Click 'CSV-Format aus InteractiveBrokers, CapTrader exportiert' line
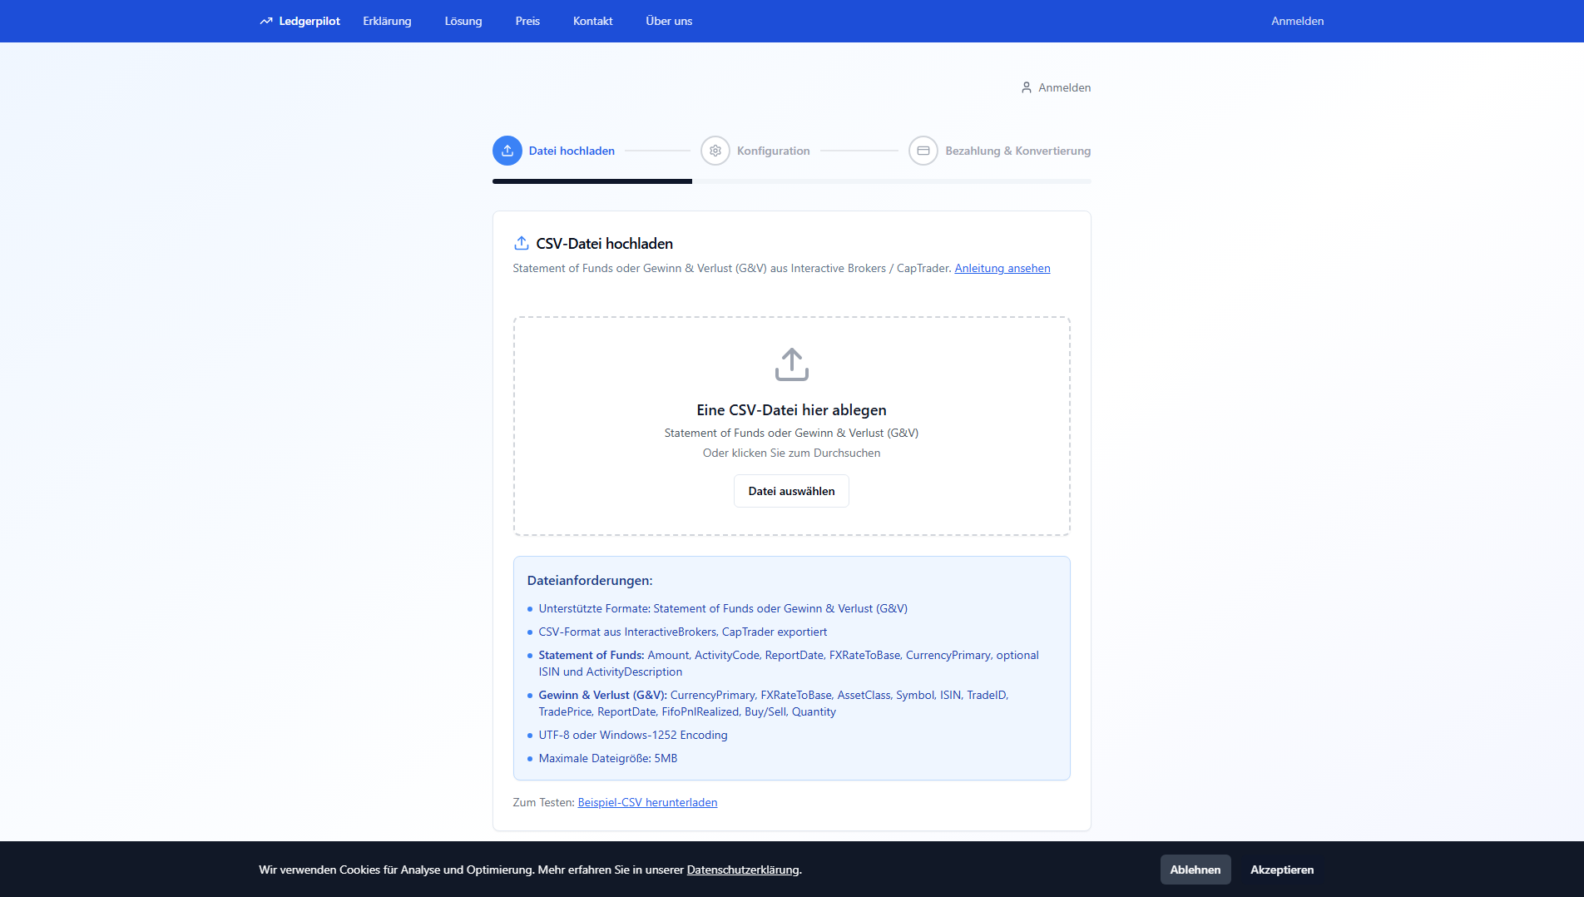 pyautogui.click(x=683, y=632)
